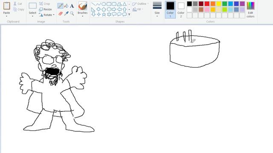The width and height of the screenshot is (273, 153).
Task: Choose the Down arrow shape
Action: point(93,14)
